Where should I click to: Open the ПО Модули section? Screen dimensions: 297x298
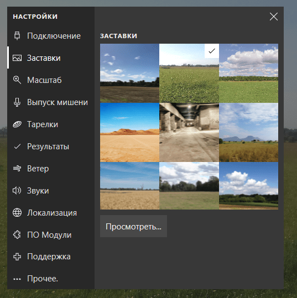coord(51,235)
